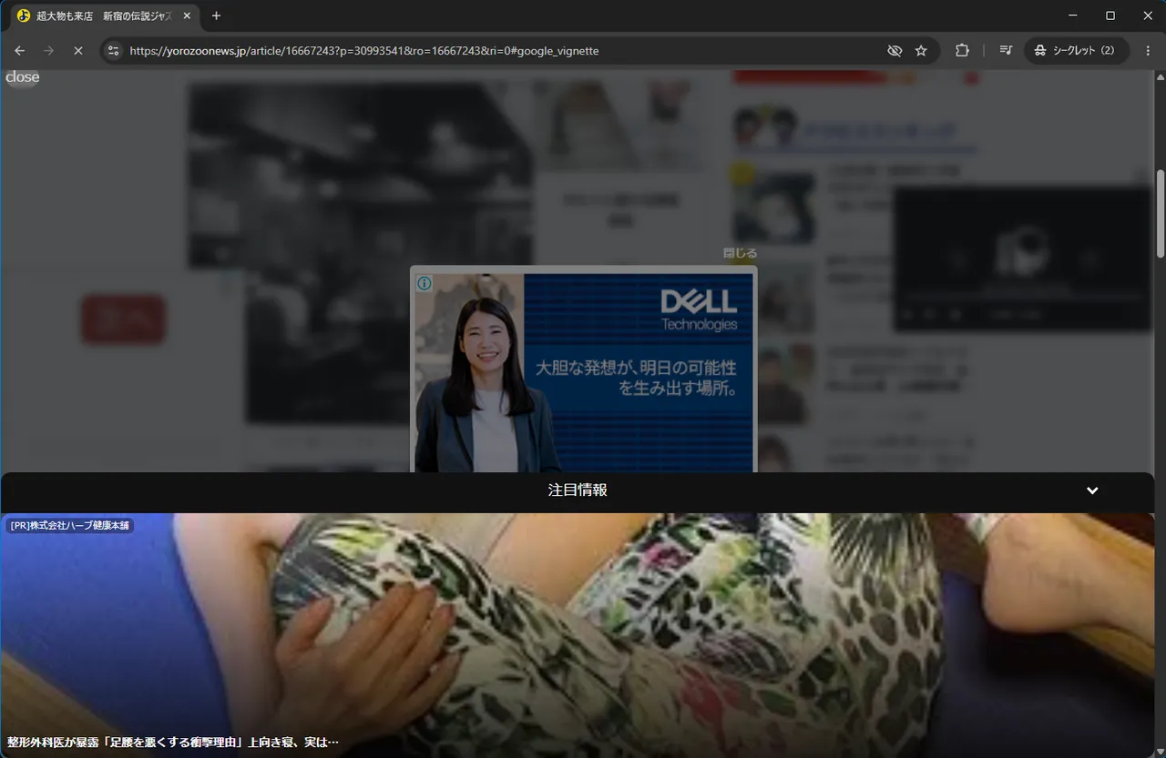The width and height of the screenshot is (1166, 758).
Task: View site information in the address bar
Action: 113,51
